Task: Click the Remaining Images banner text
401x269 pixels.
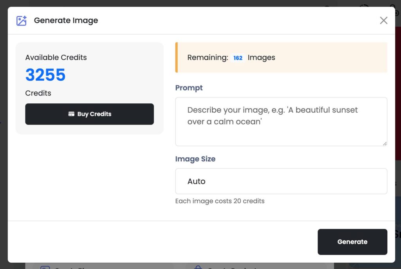Action: 208,58
